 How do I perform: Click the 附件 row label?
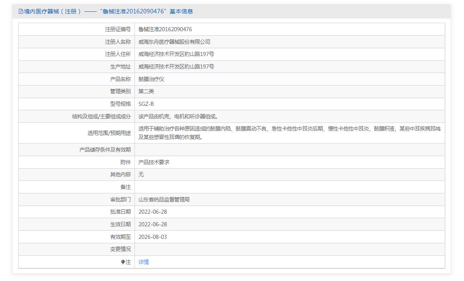tap(126, 162)
